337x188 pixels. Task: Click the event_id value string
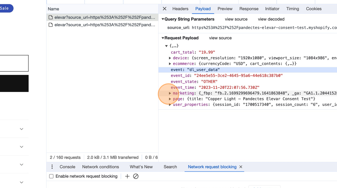coord(238,76)
